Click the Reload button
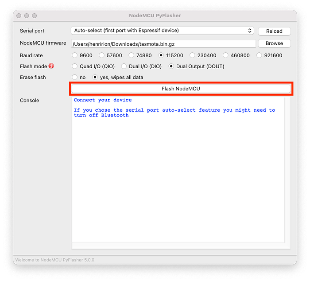The image size is (310, 281). pyautogui.click(x=274, y=31)
